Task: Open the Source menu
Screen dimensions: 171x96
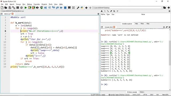Action: [18, 4]
